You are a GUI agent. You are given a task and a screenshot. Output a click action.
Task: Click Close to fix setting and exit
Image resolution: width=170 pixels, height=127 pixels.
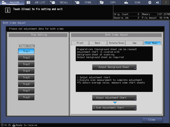pyautogui.click(x=152, y=120)
